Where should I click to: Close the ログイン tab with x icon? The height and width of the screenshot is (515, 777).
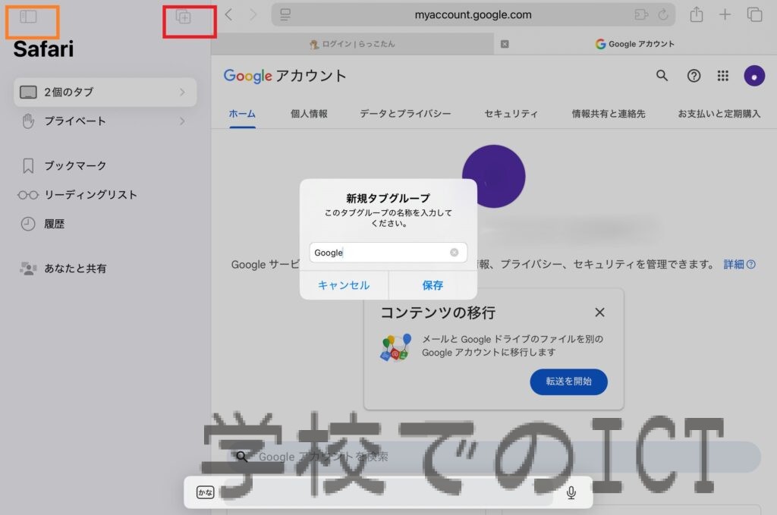[505, 44]
